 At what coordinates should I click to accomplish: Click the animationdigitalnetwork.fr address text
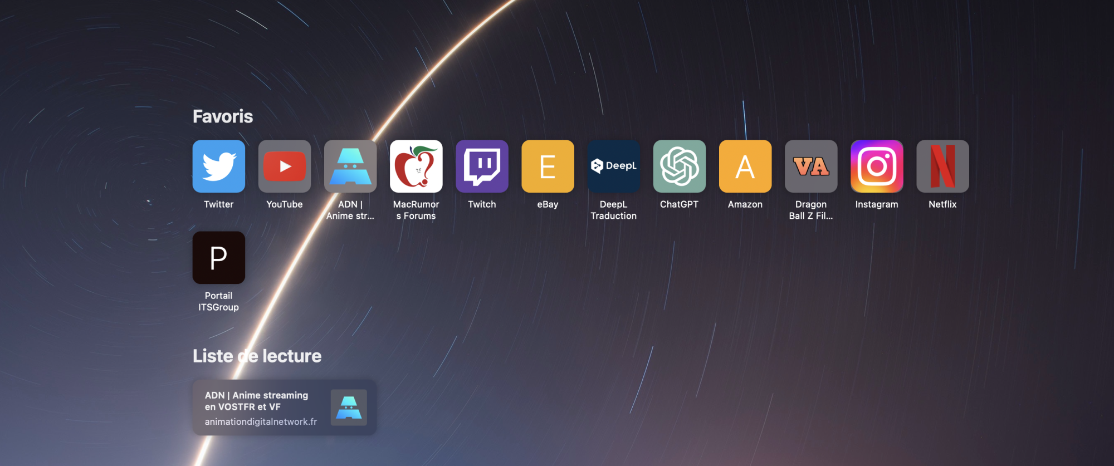coord(261,422)
